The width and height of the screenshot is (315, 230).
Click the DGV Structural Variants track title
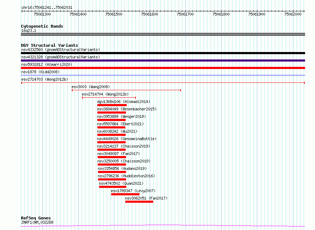click(x=50, y=45)
